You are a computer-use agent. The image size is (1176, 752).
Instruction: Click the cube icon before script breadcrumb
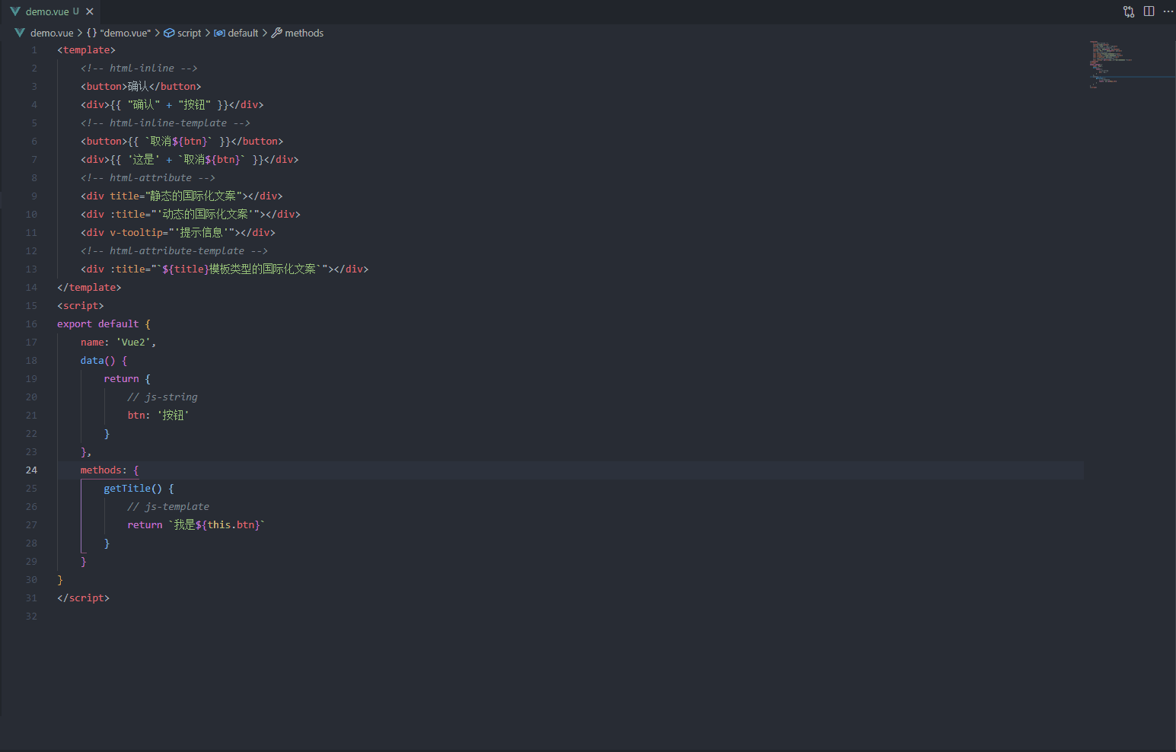[x=169, y=33]
